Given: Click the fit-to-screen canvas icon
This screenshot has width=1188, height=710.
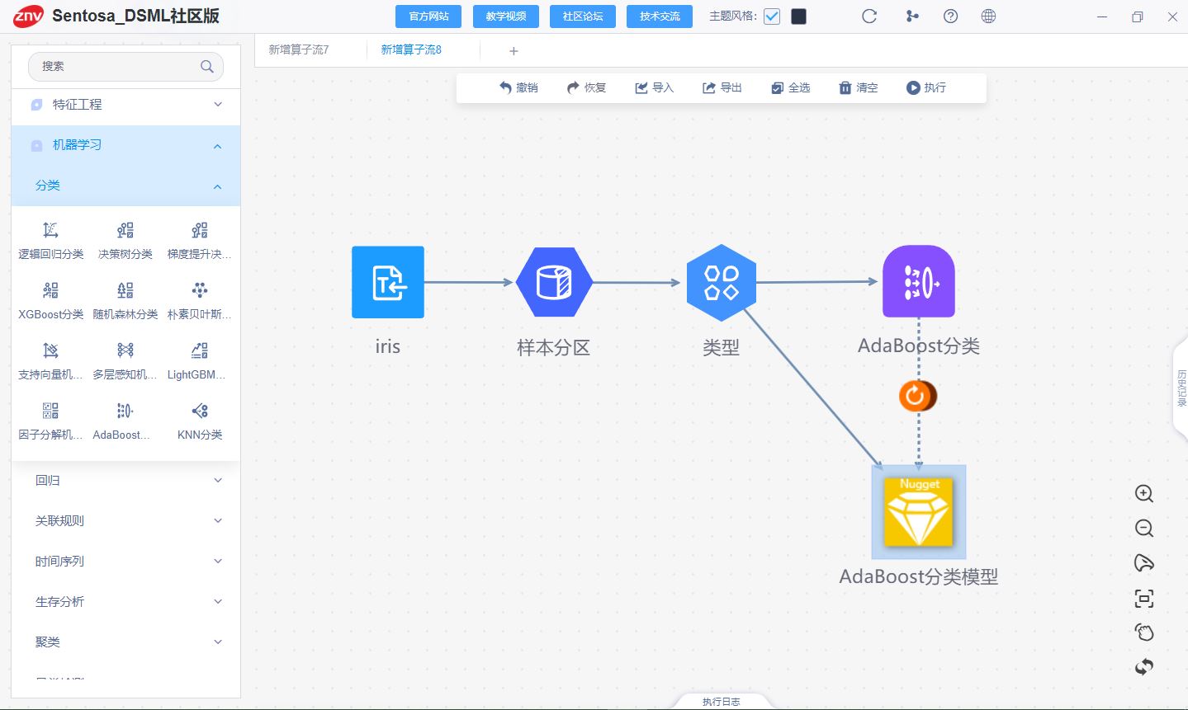Looking at the screenshot, I should tap(1144, 599).
